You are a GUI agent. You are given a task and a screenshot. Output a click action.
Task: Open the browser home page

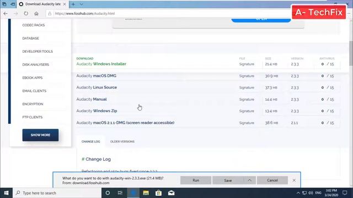click(x=36, y=13)
